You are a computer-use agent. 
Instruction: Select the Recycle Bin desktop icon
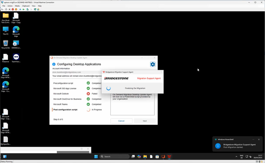point(6,45)
